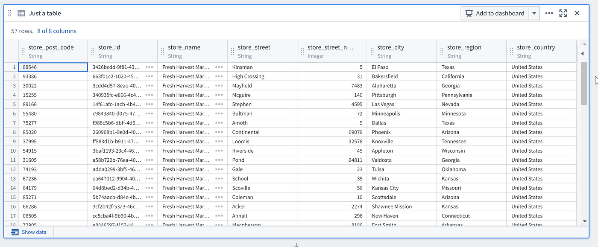Click Show data button

tap(29, 232)
